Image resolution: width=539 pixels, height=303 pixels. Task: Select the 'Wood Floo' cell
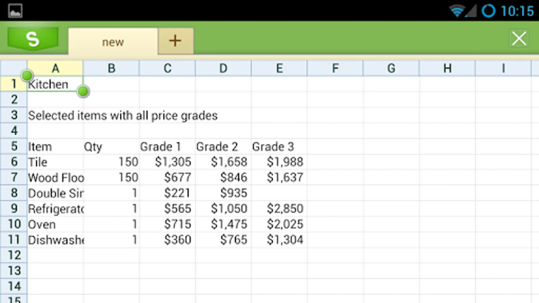(x=55, y=177)
